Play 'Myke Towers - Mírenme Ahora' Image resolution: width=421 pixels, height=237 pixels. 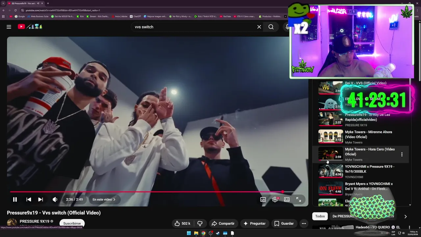(x=368, y=134)
